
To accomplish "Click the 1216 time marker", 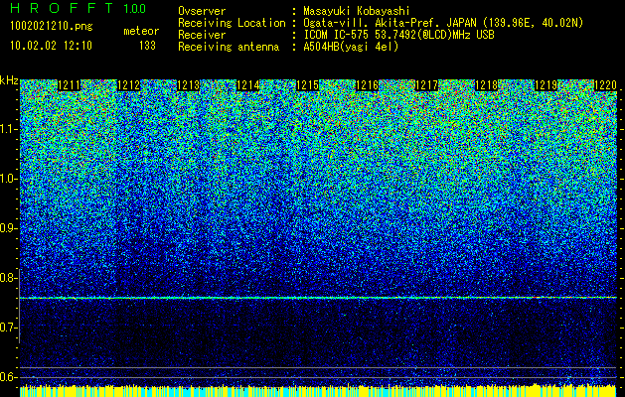I will point(367,85).
